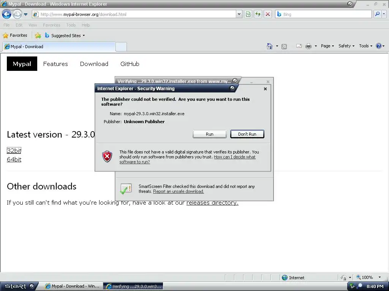This screenshot has height=291, width=389.
Task: Open the Tools command bar menu
Action: 365,46
